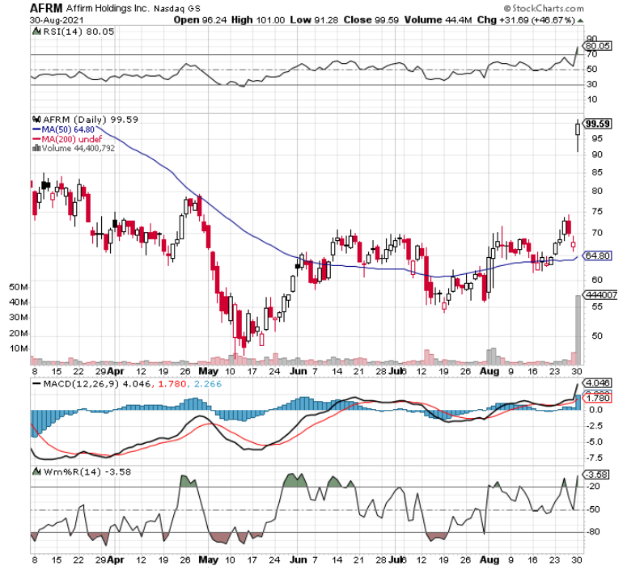Viewport: 644px width, 570px height.
Task: Click the Nasdaq GS exchange label
Action: (x=177, y=9)
